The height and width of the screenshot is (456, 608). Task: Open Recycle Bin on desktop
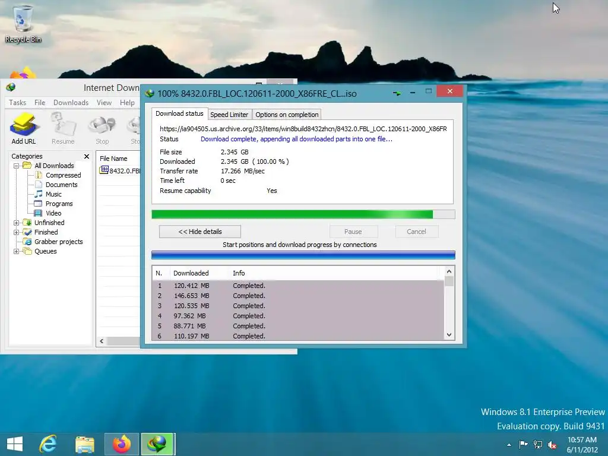coord(23,24)
